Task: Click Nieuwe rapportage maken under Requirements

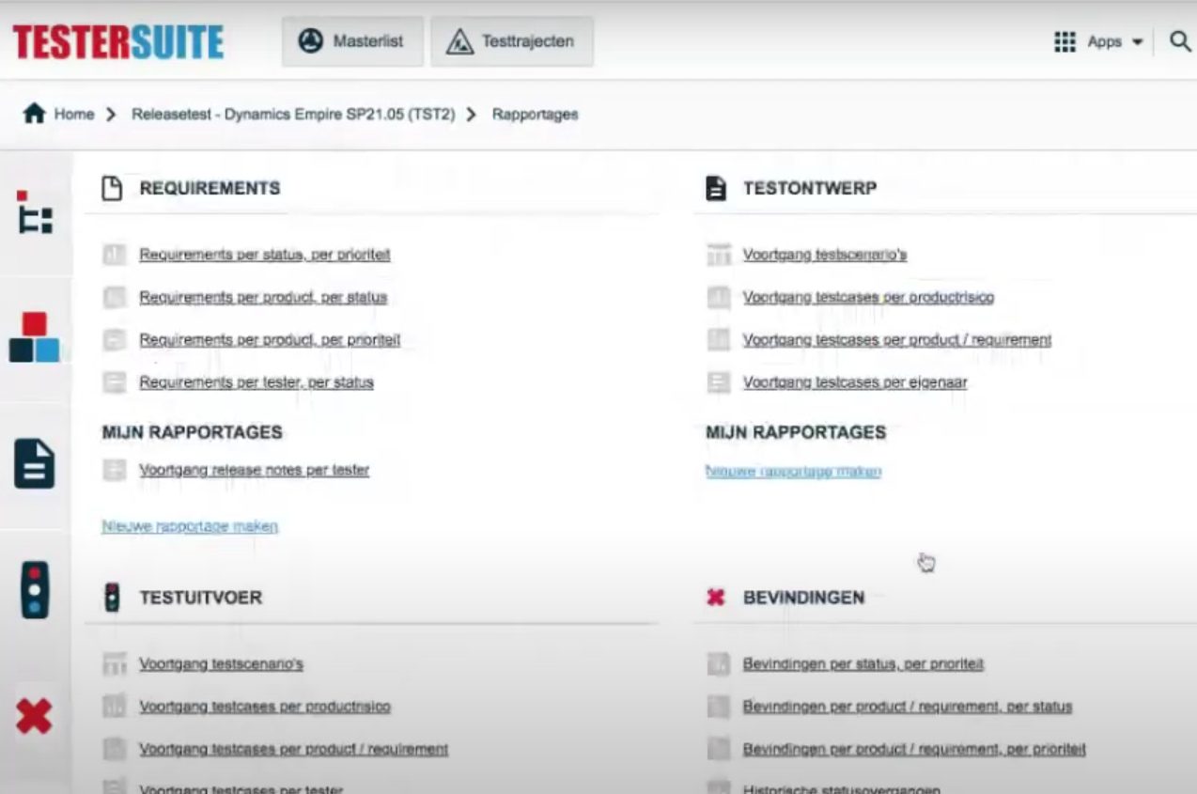Action: click(x=190, y=526)
